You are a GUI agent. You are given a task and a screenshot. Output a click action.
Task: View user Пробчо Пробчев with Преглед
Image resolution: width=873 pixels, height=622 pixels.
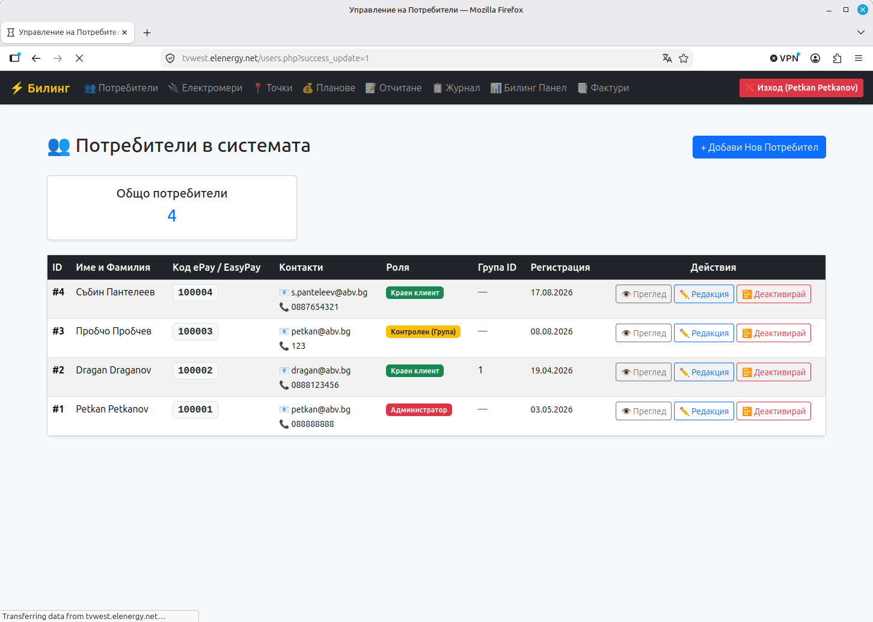pos(643,333)
